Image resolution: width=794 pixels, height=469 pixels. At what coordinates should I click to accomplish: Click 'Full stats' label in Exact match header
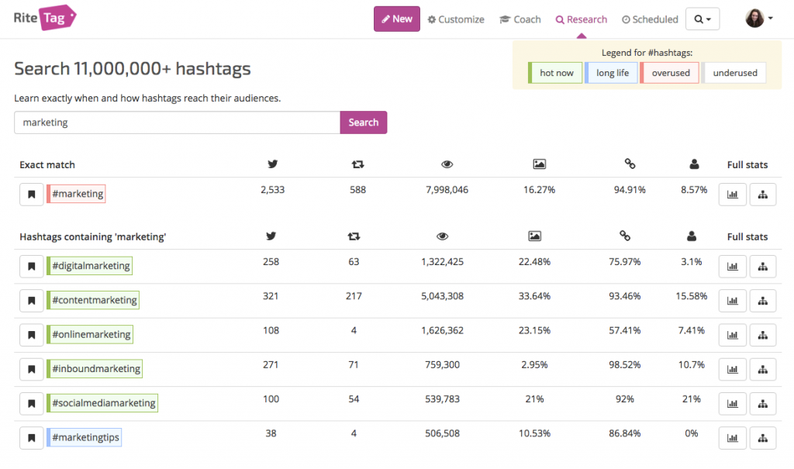pos(747,164)
